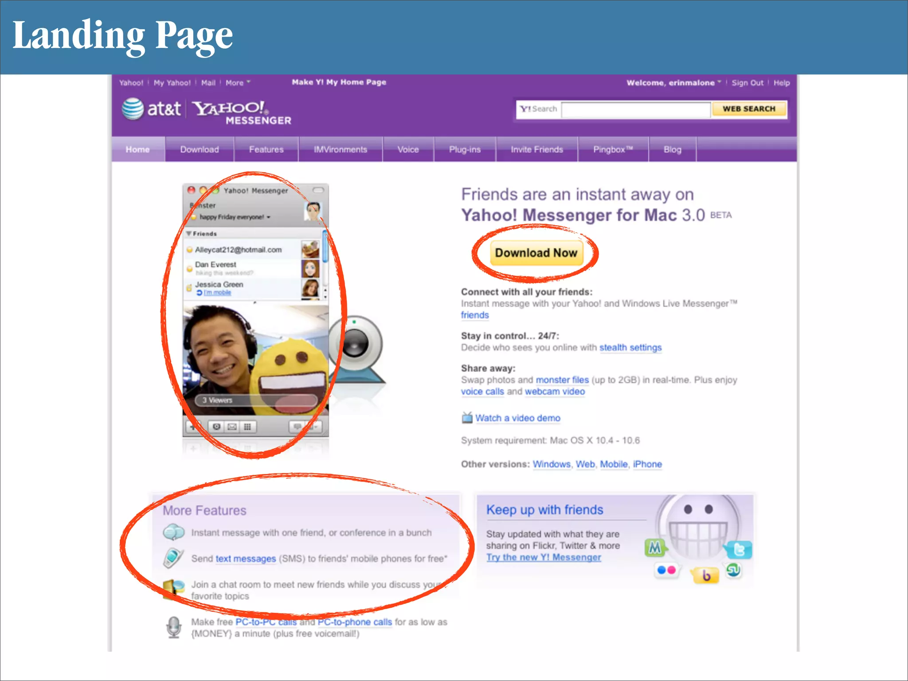908x681 pixels.
Task: Click the Download Now button
Action: tap(536, 253)
